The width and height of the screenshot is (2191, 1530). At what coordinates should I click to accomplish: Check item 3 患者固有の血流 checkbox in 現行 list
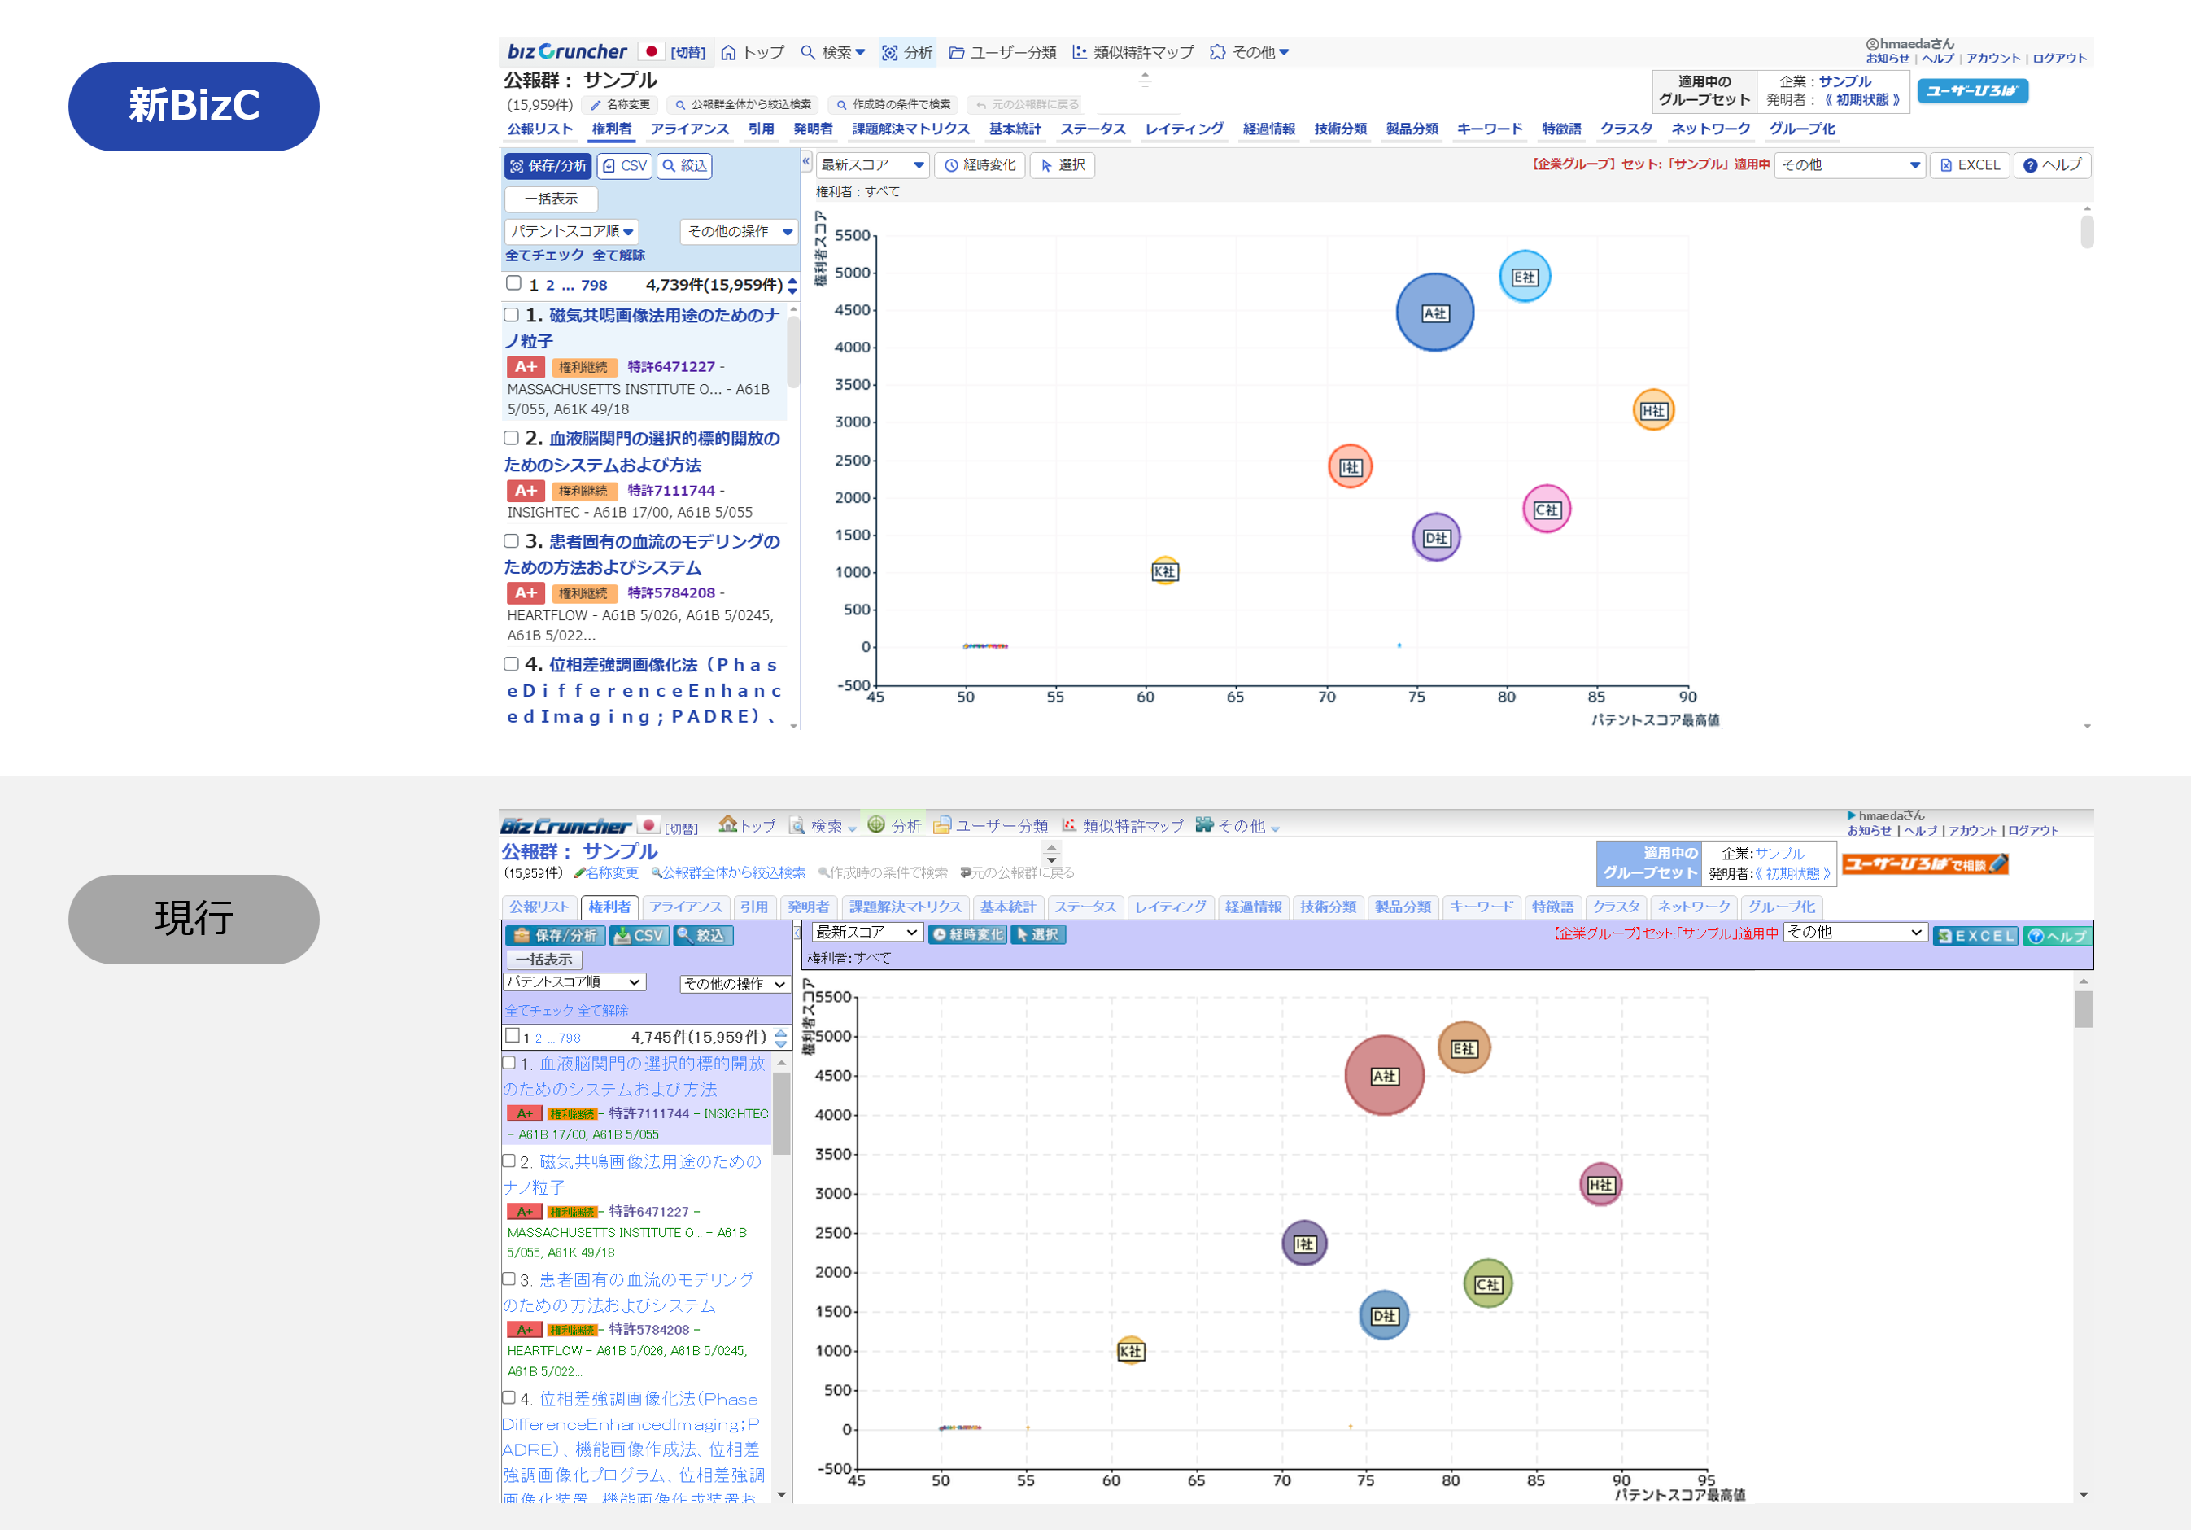click(509, 1279)
